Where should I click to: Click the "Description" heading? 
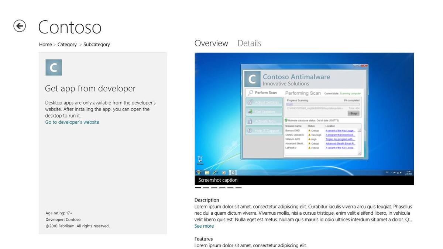[x=207, y=200]
